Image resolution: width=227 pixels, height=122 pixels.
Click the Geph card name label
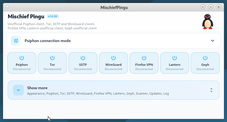205,65
